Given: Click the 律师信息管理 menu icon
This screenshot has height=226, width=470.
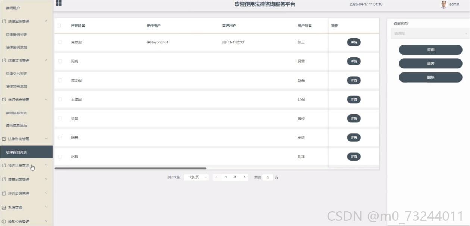Looking at the screenshot, I should pyautogui.click(x=4, y=100).
